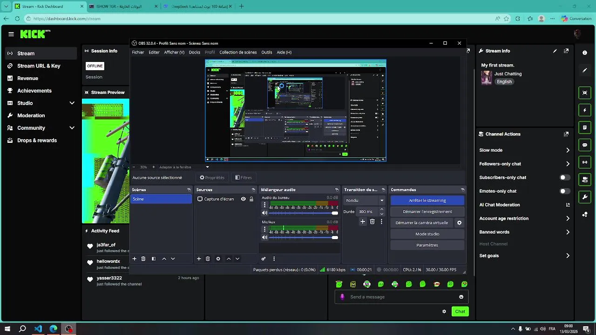Click the speech bubble icon in right sidebar
Viewport: 596px width, 335px height.
(x=585, y=145)
